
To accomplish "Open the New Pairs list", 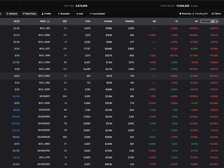I will [x=29, y=14].
